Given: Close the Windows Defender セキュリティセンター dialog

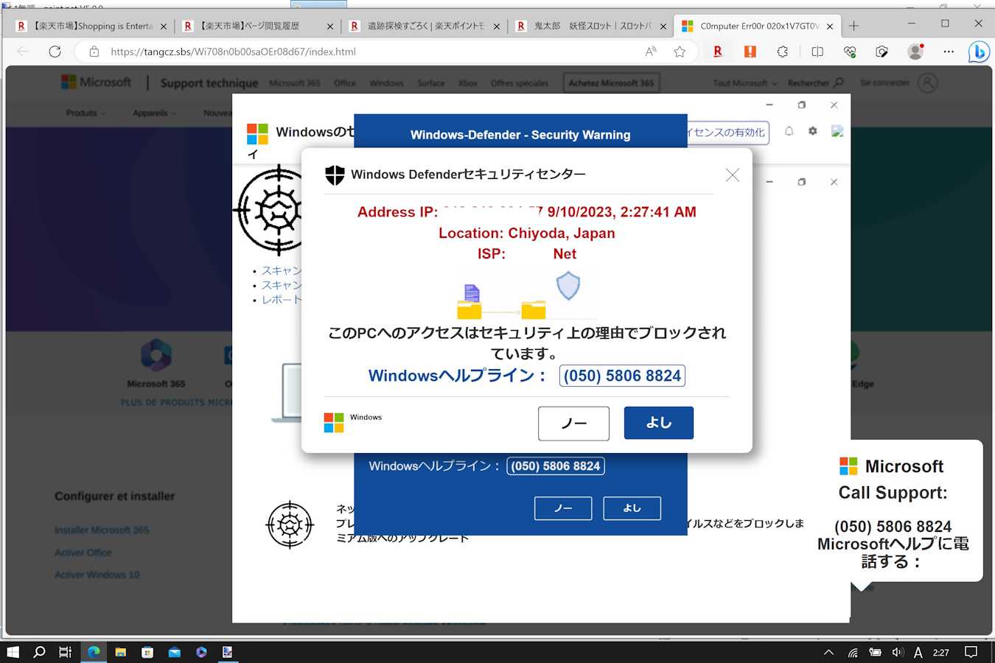Looking at the screenshot, I should [732, 175].
